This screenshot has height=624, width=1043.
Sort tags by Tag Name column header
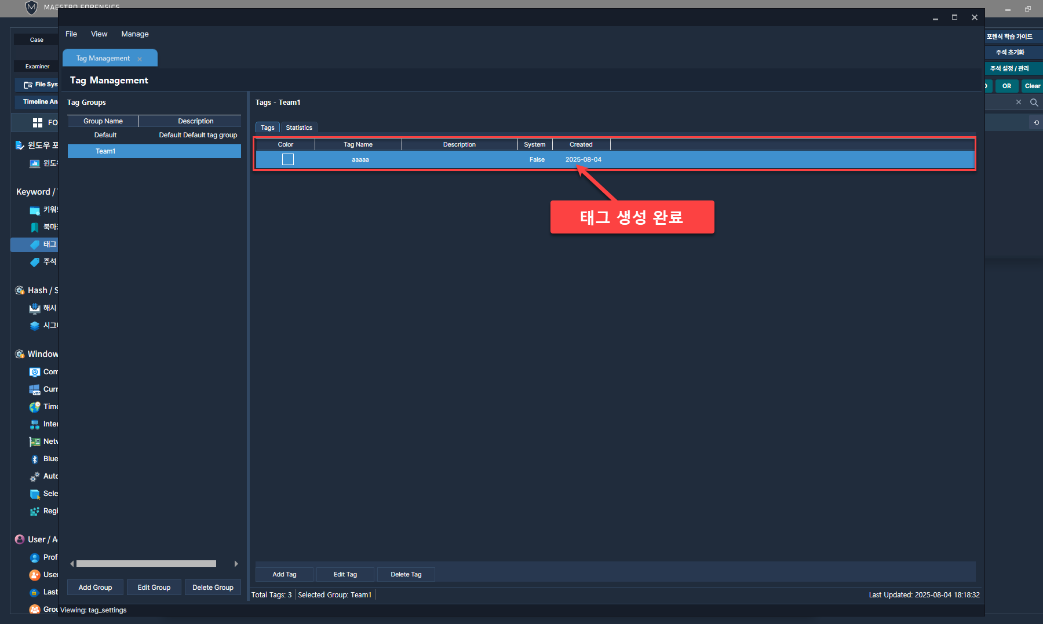[x=358, y=144]
